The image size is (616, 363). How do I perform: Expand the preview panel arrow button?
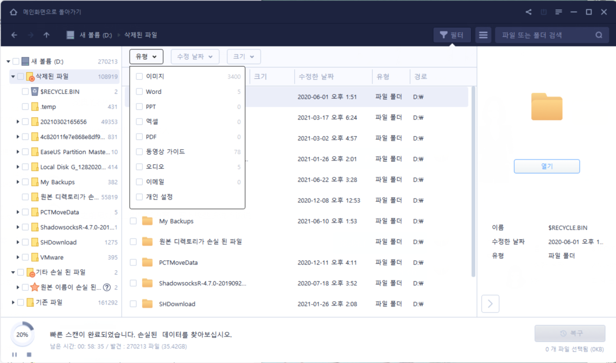coord(490,304)
